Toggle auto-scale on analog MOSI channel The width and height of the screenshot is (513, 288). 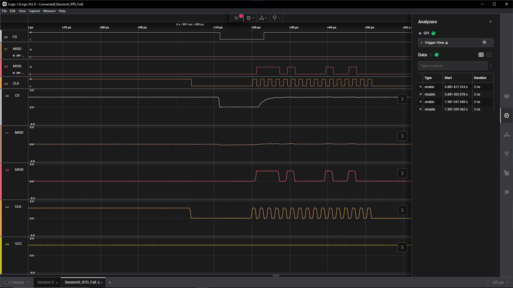point(402,173)
